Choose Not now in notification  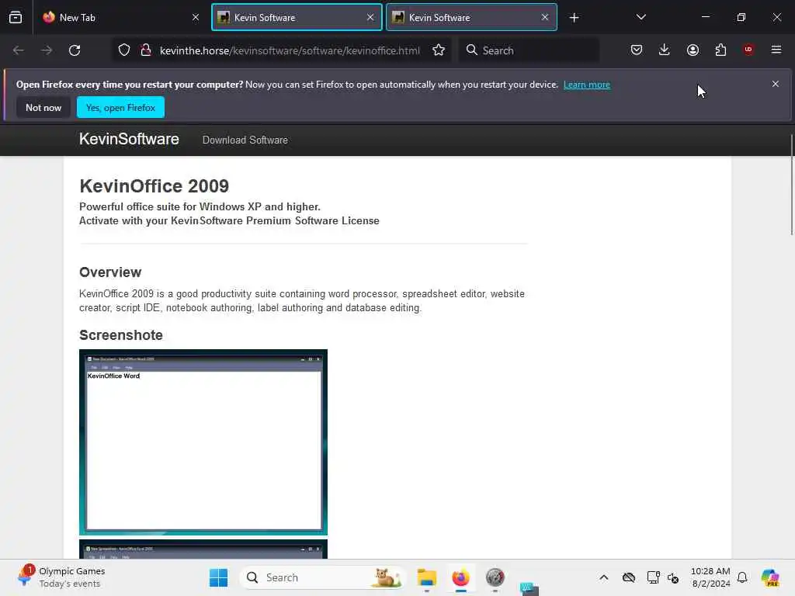(x=43, y=107)
